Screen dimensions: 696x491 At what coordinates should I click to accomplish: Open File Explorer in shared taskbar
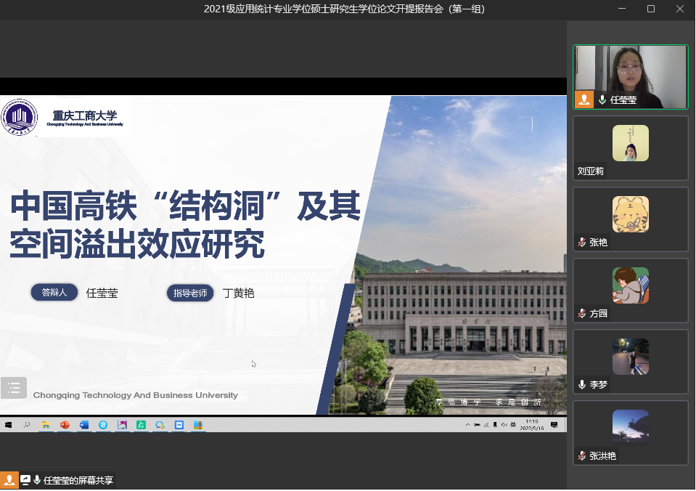point(46,425)
